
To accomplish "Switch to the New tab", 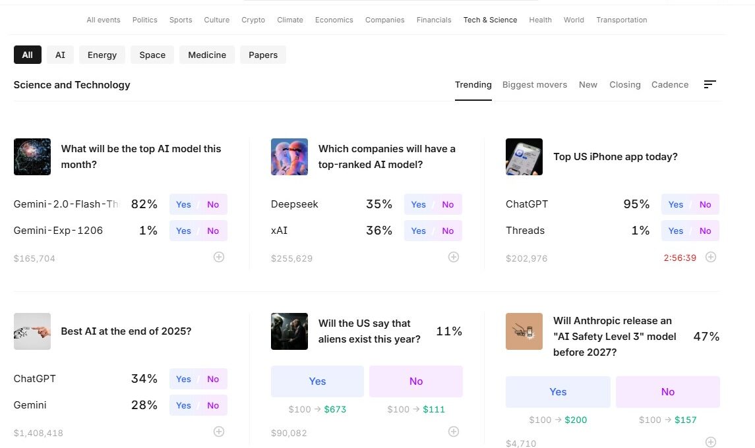I will pyautogui.click(x=588, y=85).
